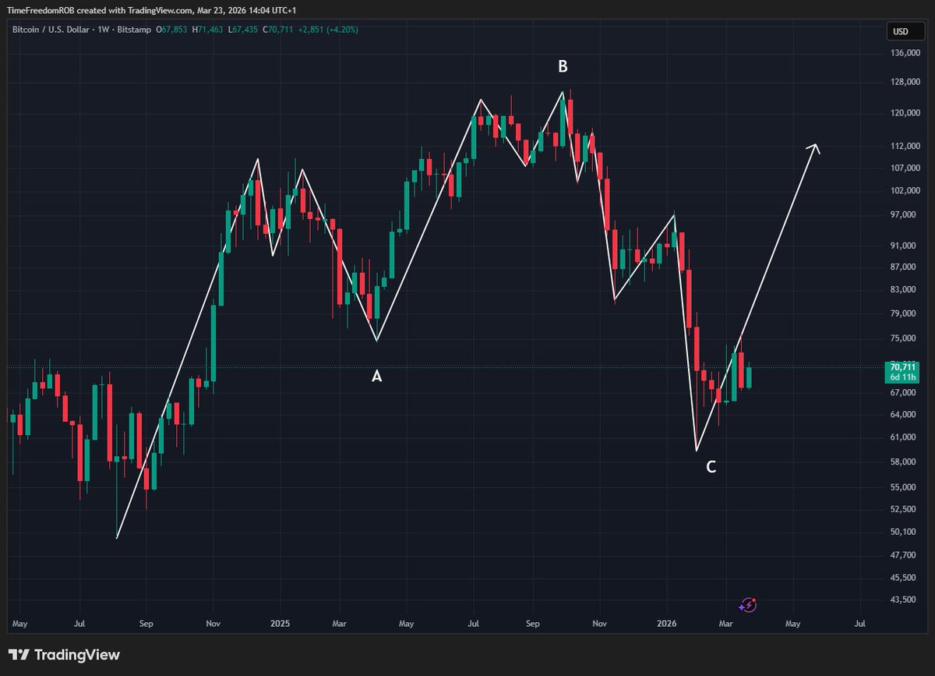Click the 91,000 price axis label

pos(901,246)
